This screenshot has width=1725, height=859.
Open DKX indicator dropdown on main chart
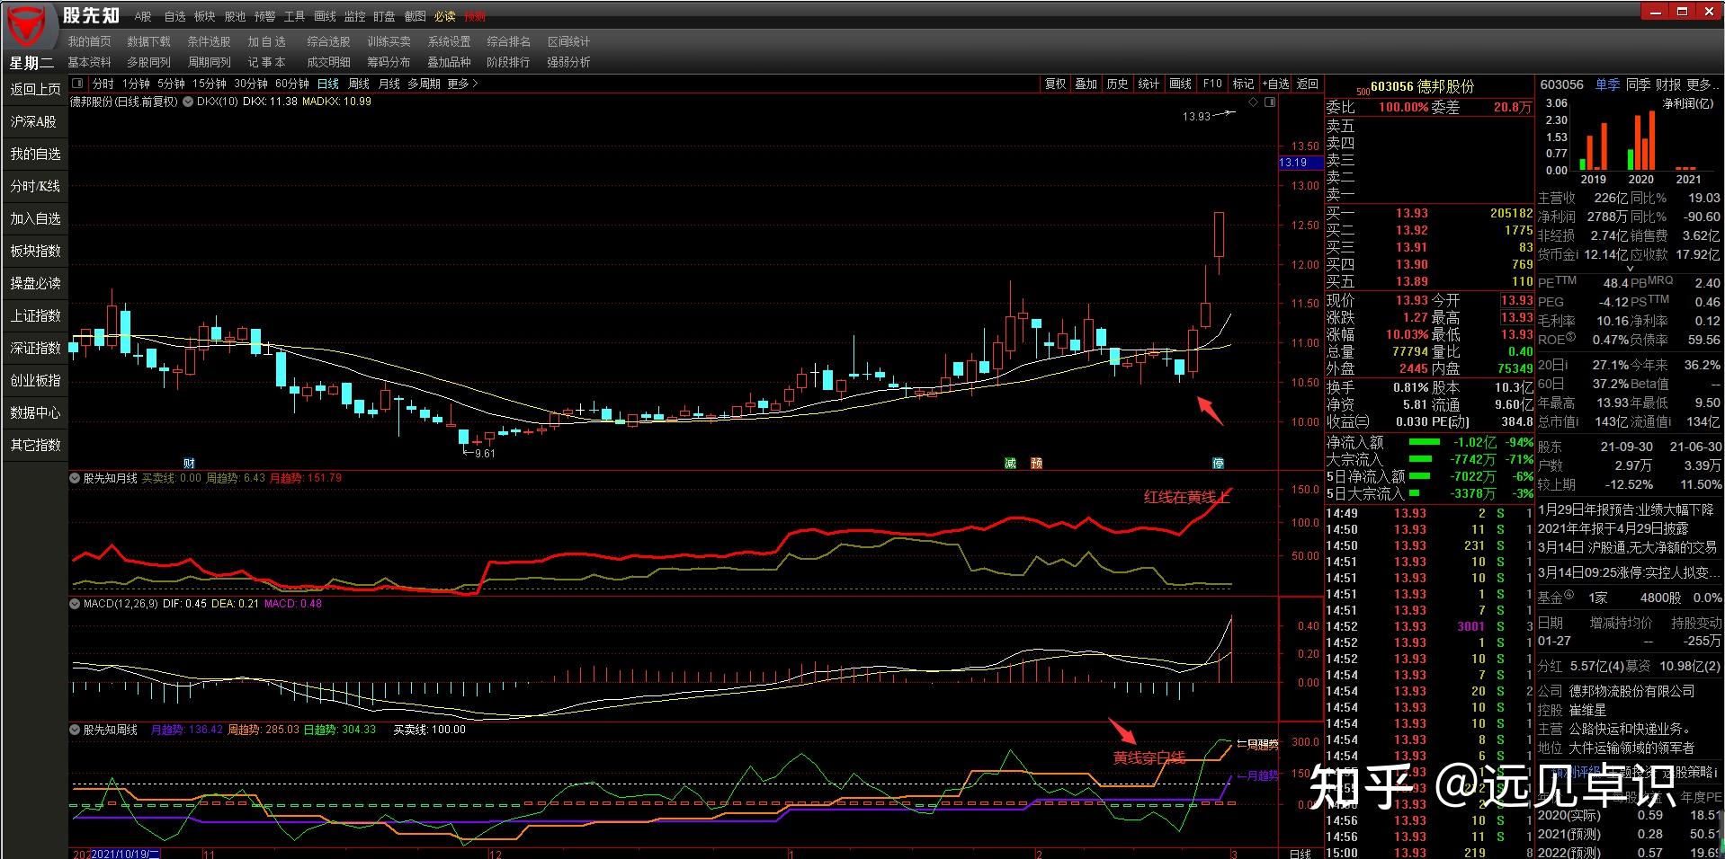coord(188,102)
